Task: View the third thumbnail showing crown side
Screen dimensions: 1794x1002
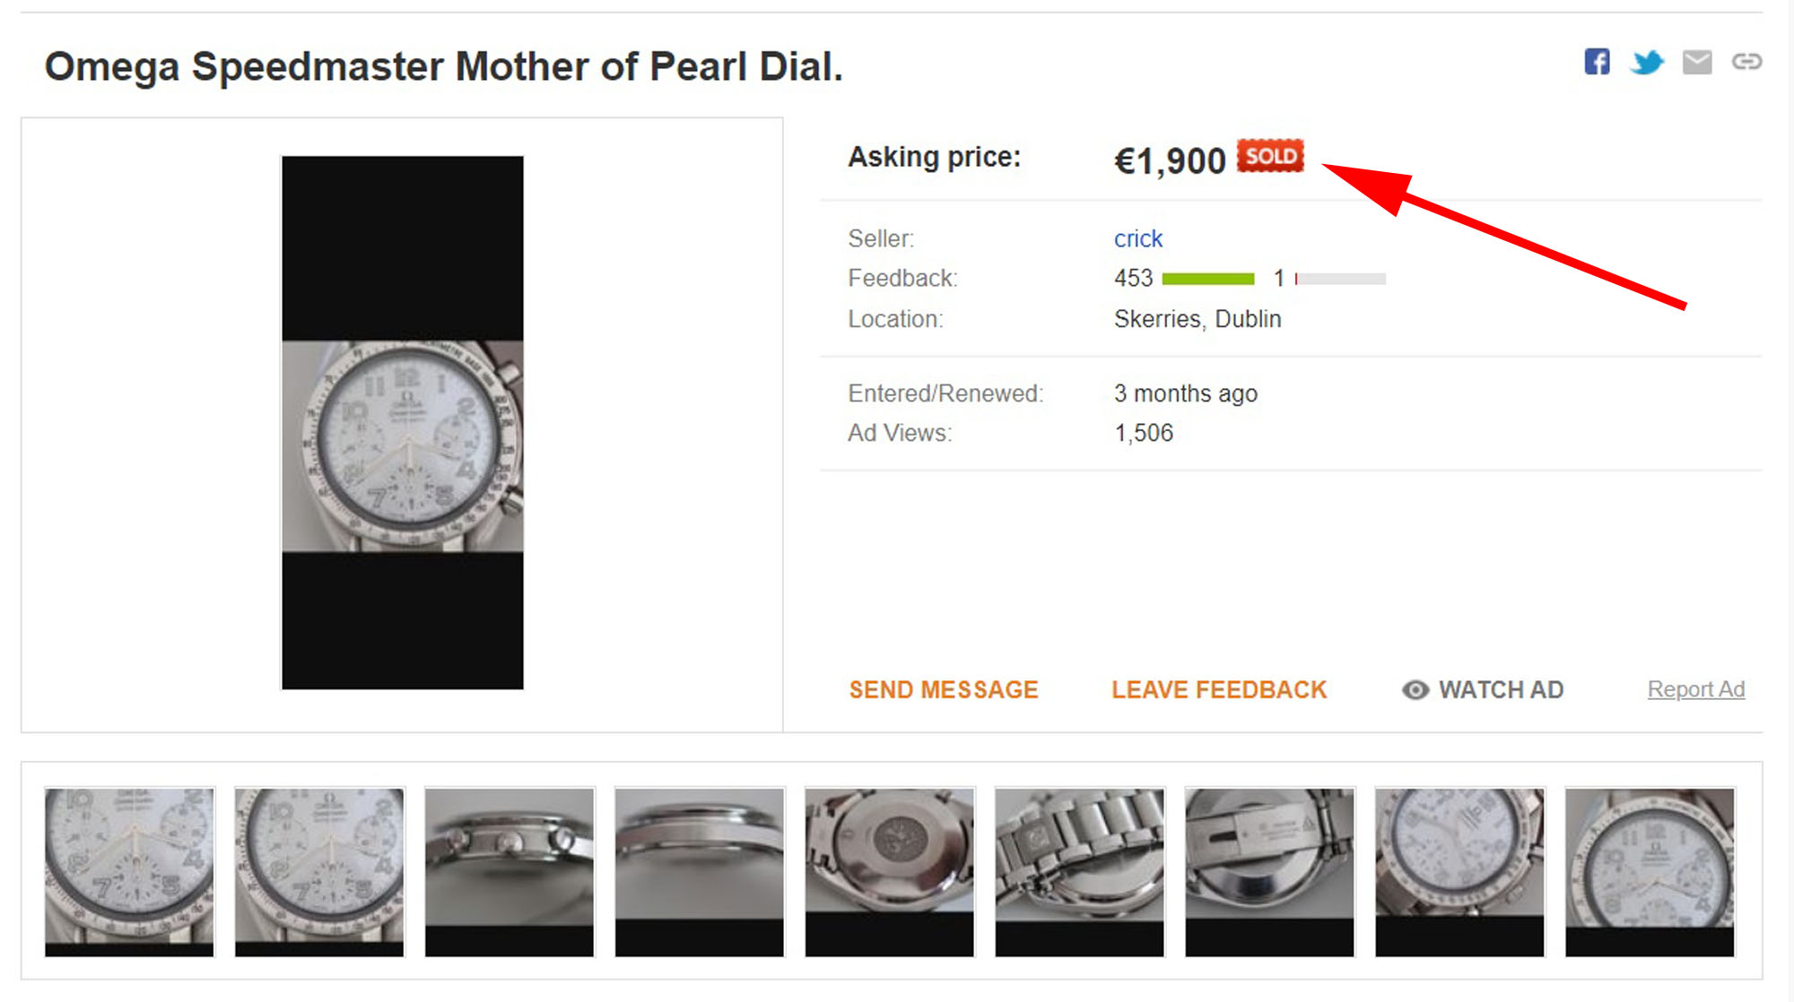Action: [x=509, y=871]
